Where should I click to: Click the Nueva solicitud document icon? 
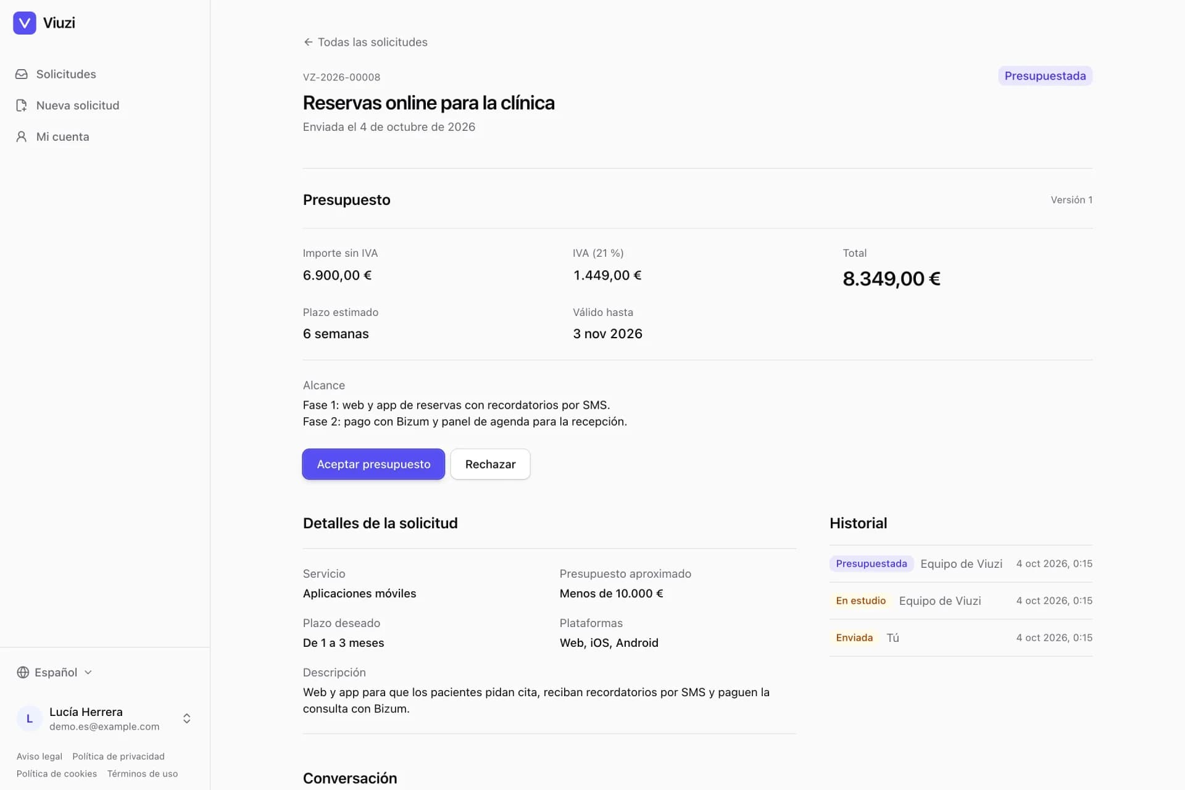click(x=22, y=106)
